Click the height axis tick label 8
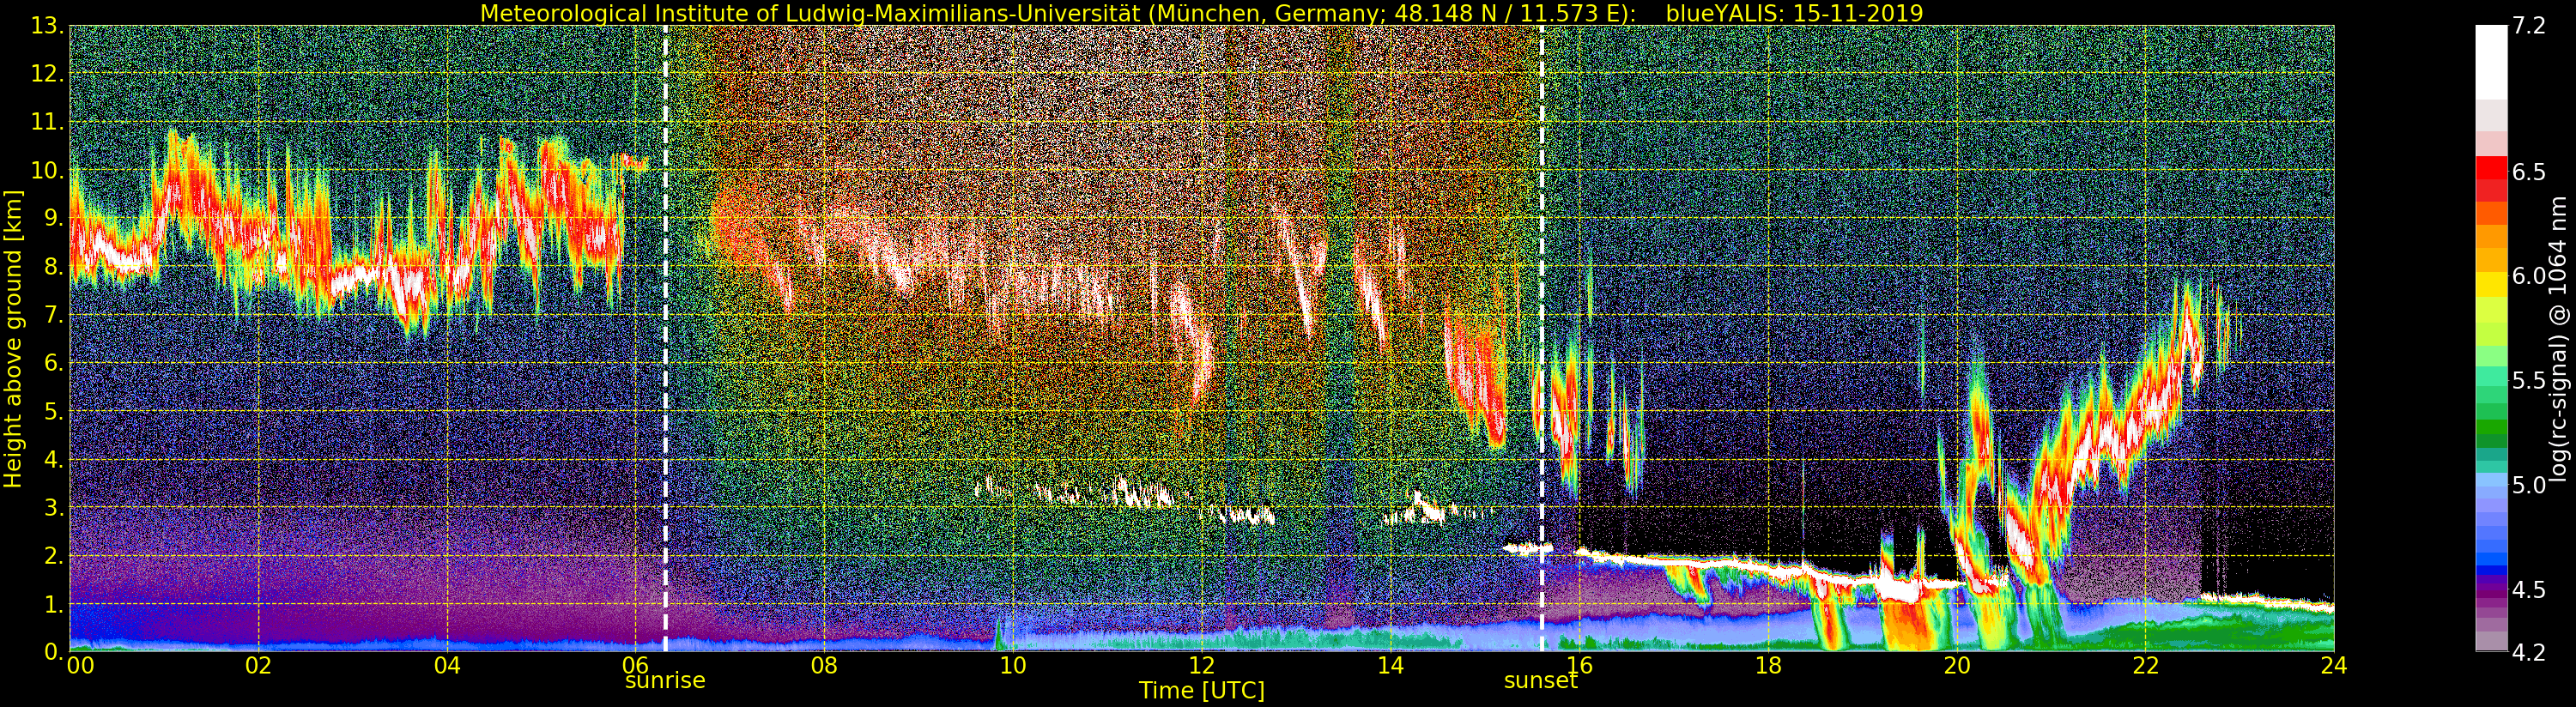Image resolution: width=2576 pixels, height=707 pixels. (52, 267)
